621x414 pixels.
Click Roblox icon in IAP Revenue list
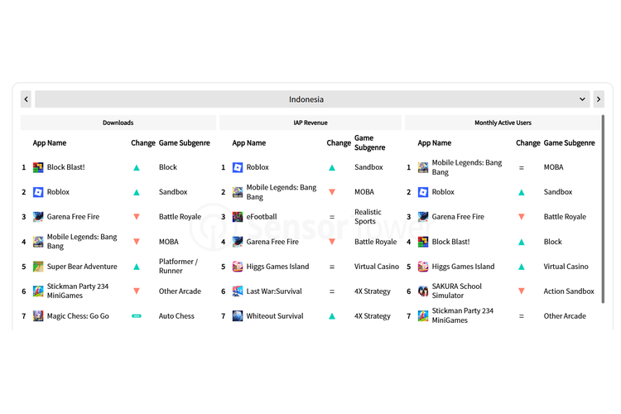[x=238, y=167]
